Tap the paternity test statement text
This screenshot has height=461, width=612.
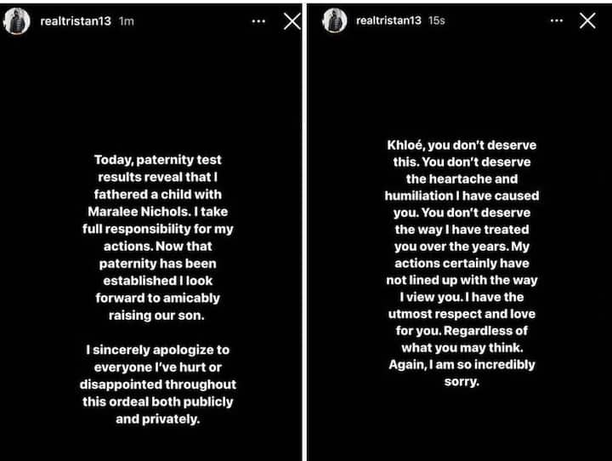click(158, 237)
